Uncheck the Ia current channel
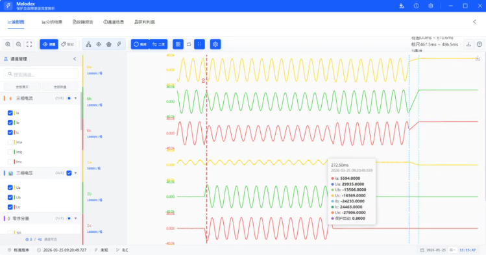This screenshot has width=486, height=255. [10, 113]
